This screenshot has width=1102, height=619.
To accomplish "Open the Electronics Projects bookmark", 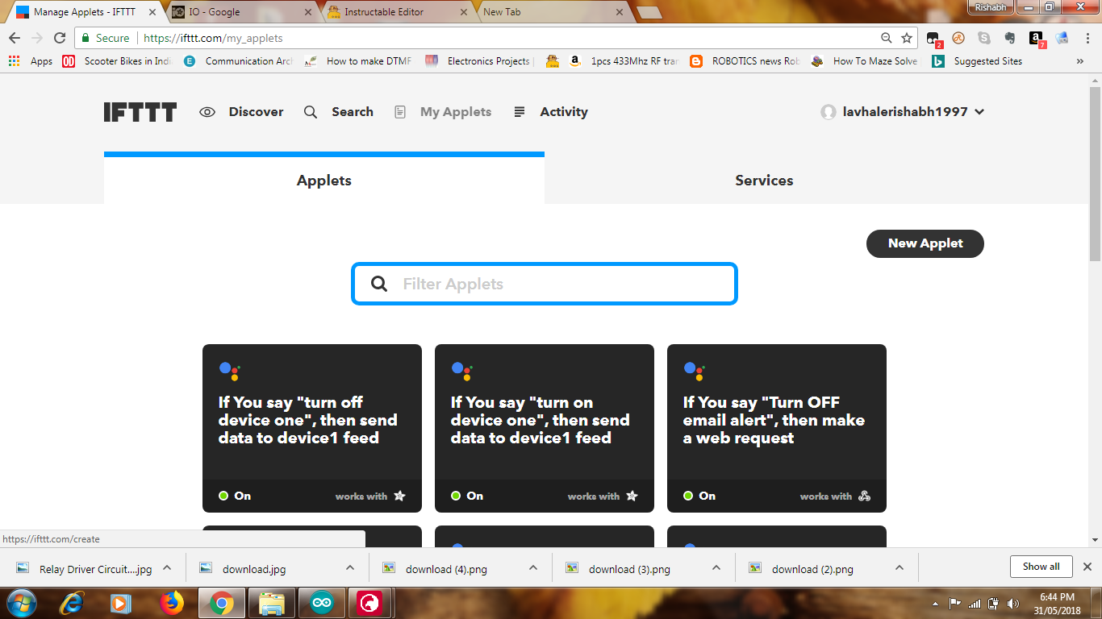I will click(x=479, y=61).
